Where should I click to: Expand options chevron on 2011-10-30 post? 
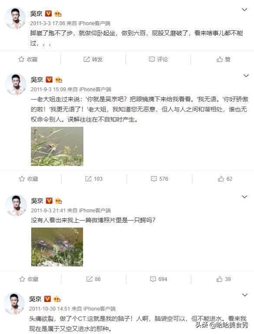[245, 295]
